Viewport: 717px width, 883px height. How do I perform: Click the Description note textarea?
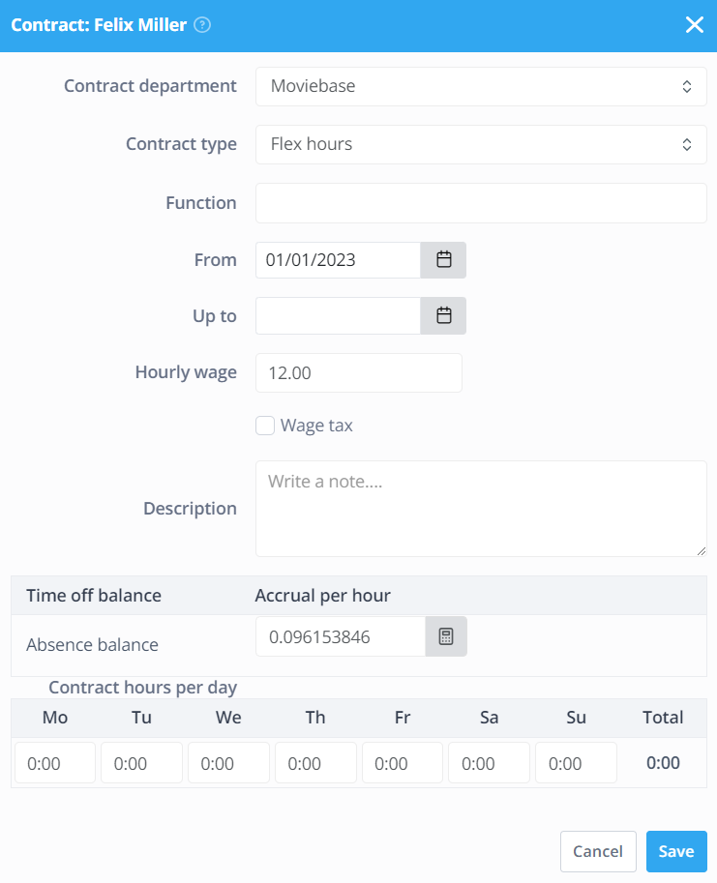[x=481, y=508]
